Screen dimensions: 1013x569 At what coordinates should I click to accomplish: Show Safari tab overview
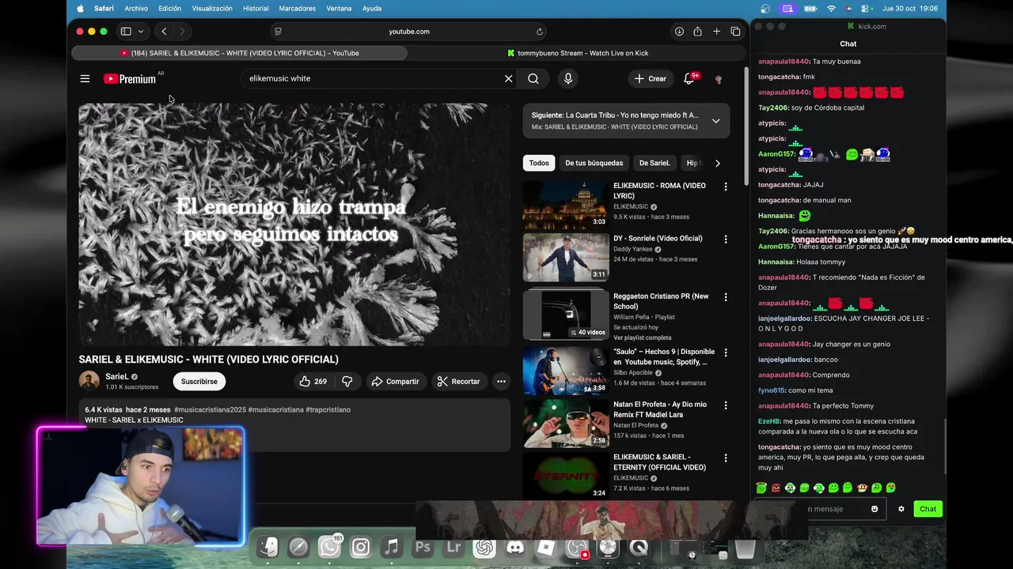[x=736, y=32]
